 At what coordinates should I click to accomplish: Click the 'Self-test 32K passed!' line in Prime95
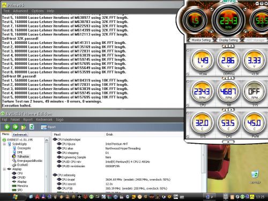tap(20, 39)
